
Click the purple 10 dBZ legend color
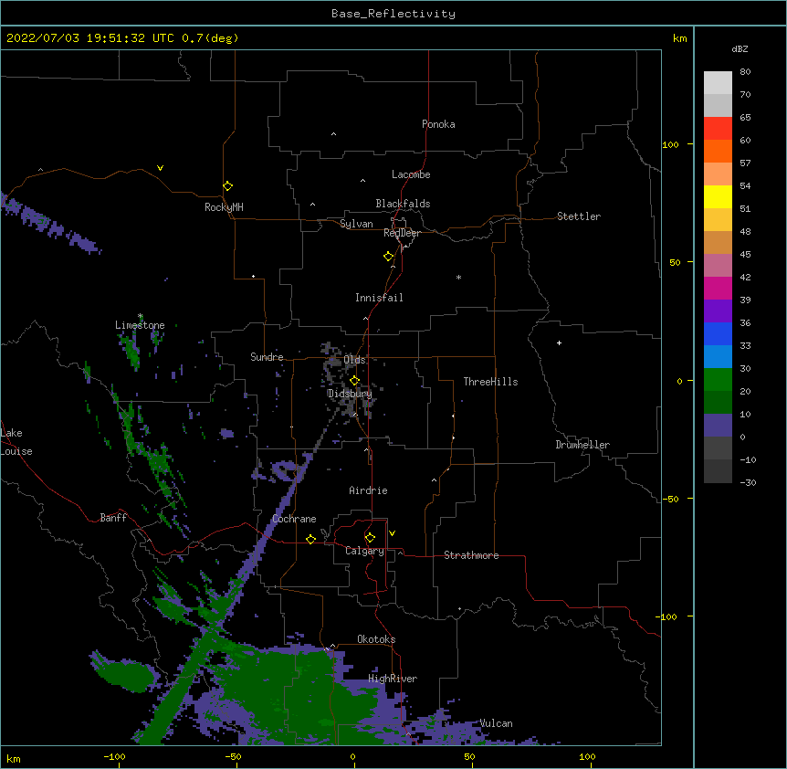coord(718,426)
